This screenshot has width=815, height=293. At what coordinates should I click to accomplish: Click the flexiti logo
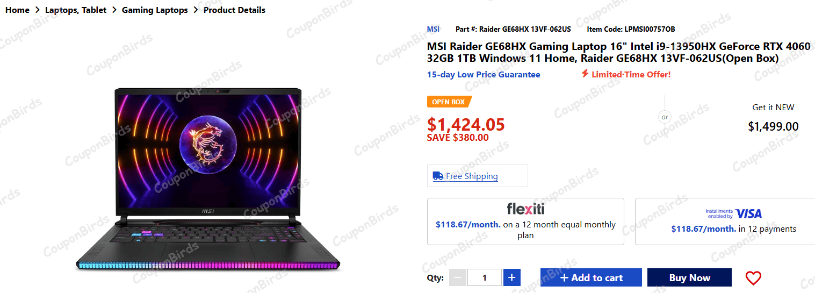pyautogui.click(x=525, y=209)
